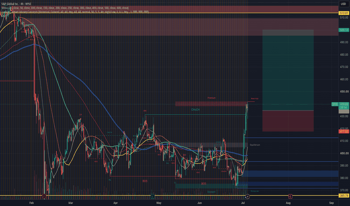Click the Discount zone label
The height and width of the screenshot is (206, 350).
[211, 192]
